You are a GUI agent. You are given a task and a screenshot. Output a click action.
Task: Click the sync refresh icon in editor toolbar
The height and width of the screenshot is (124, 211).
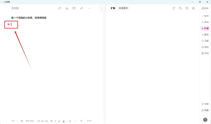point(60,8)
